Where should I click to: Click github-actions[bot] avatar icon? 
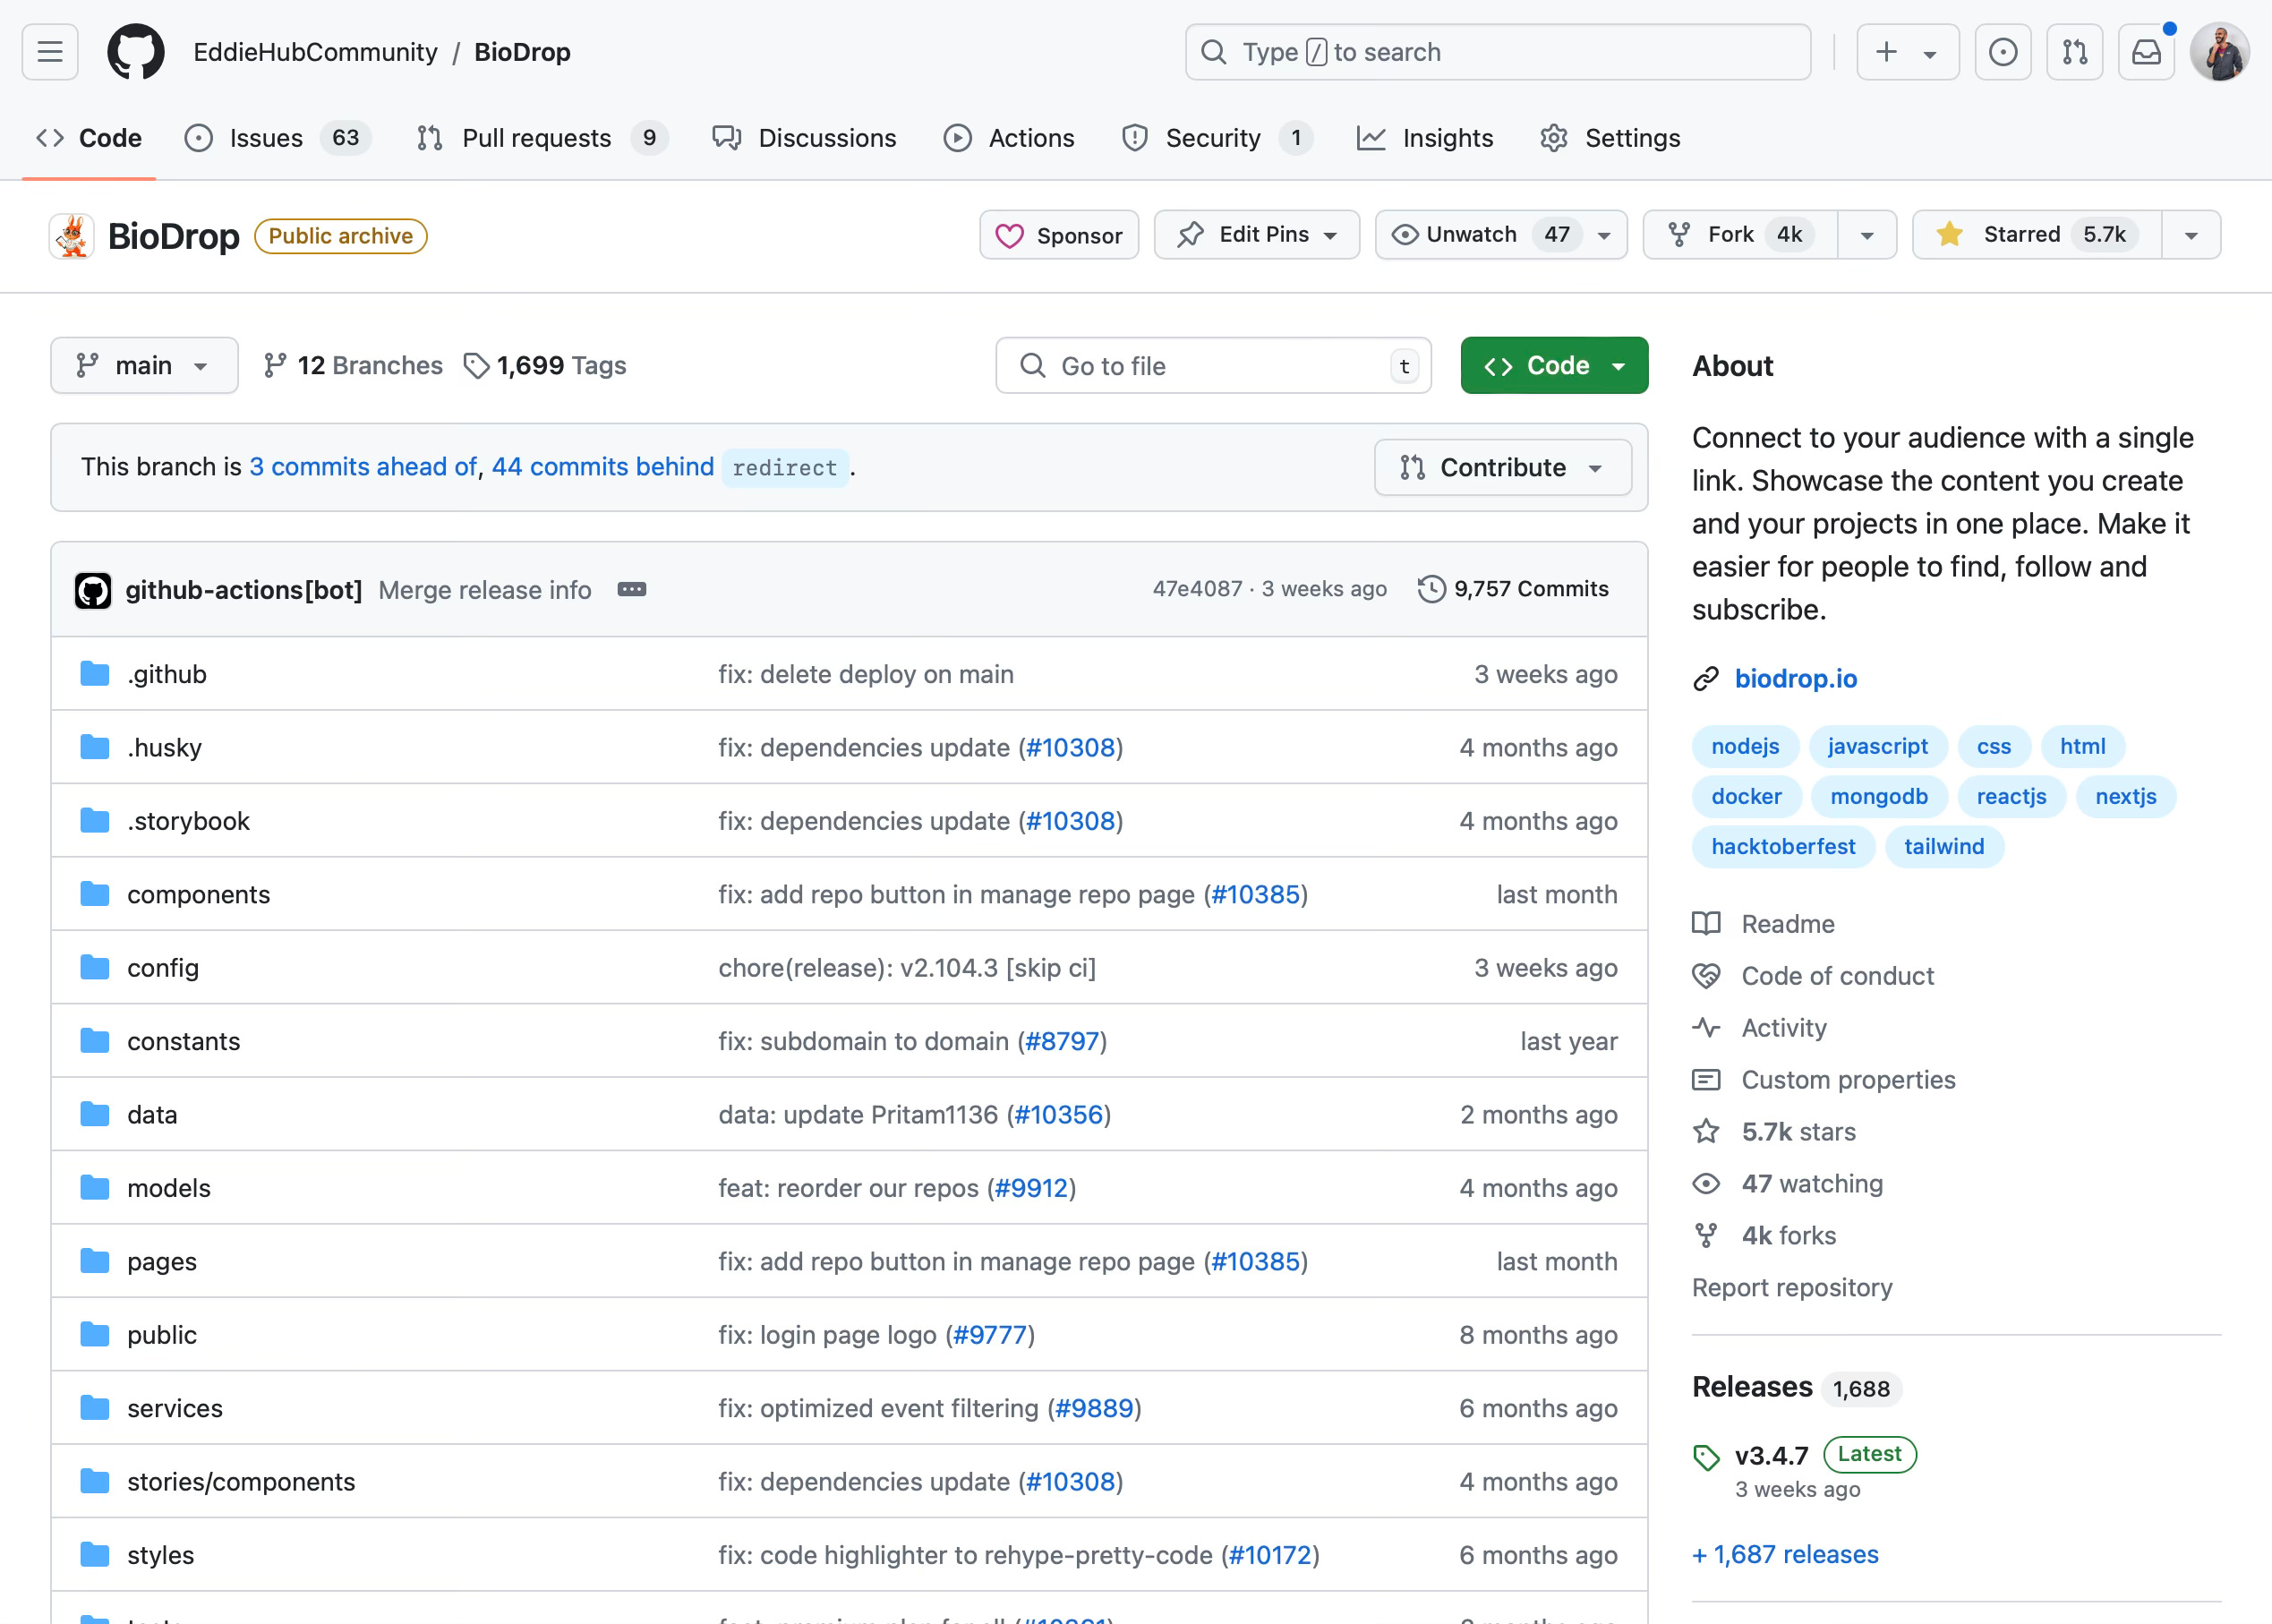pyautogui.click(x=93, y=591)
